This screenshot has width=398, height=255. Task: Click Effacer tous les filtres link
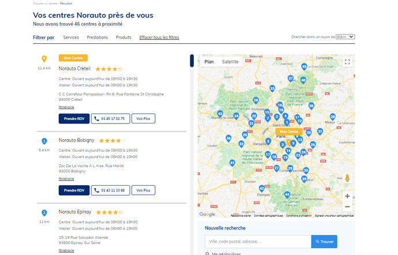[x=159, y=37]
